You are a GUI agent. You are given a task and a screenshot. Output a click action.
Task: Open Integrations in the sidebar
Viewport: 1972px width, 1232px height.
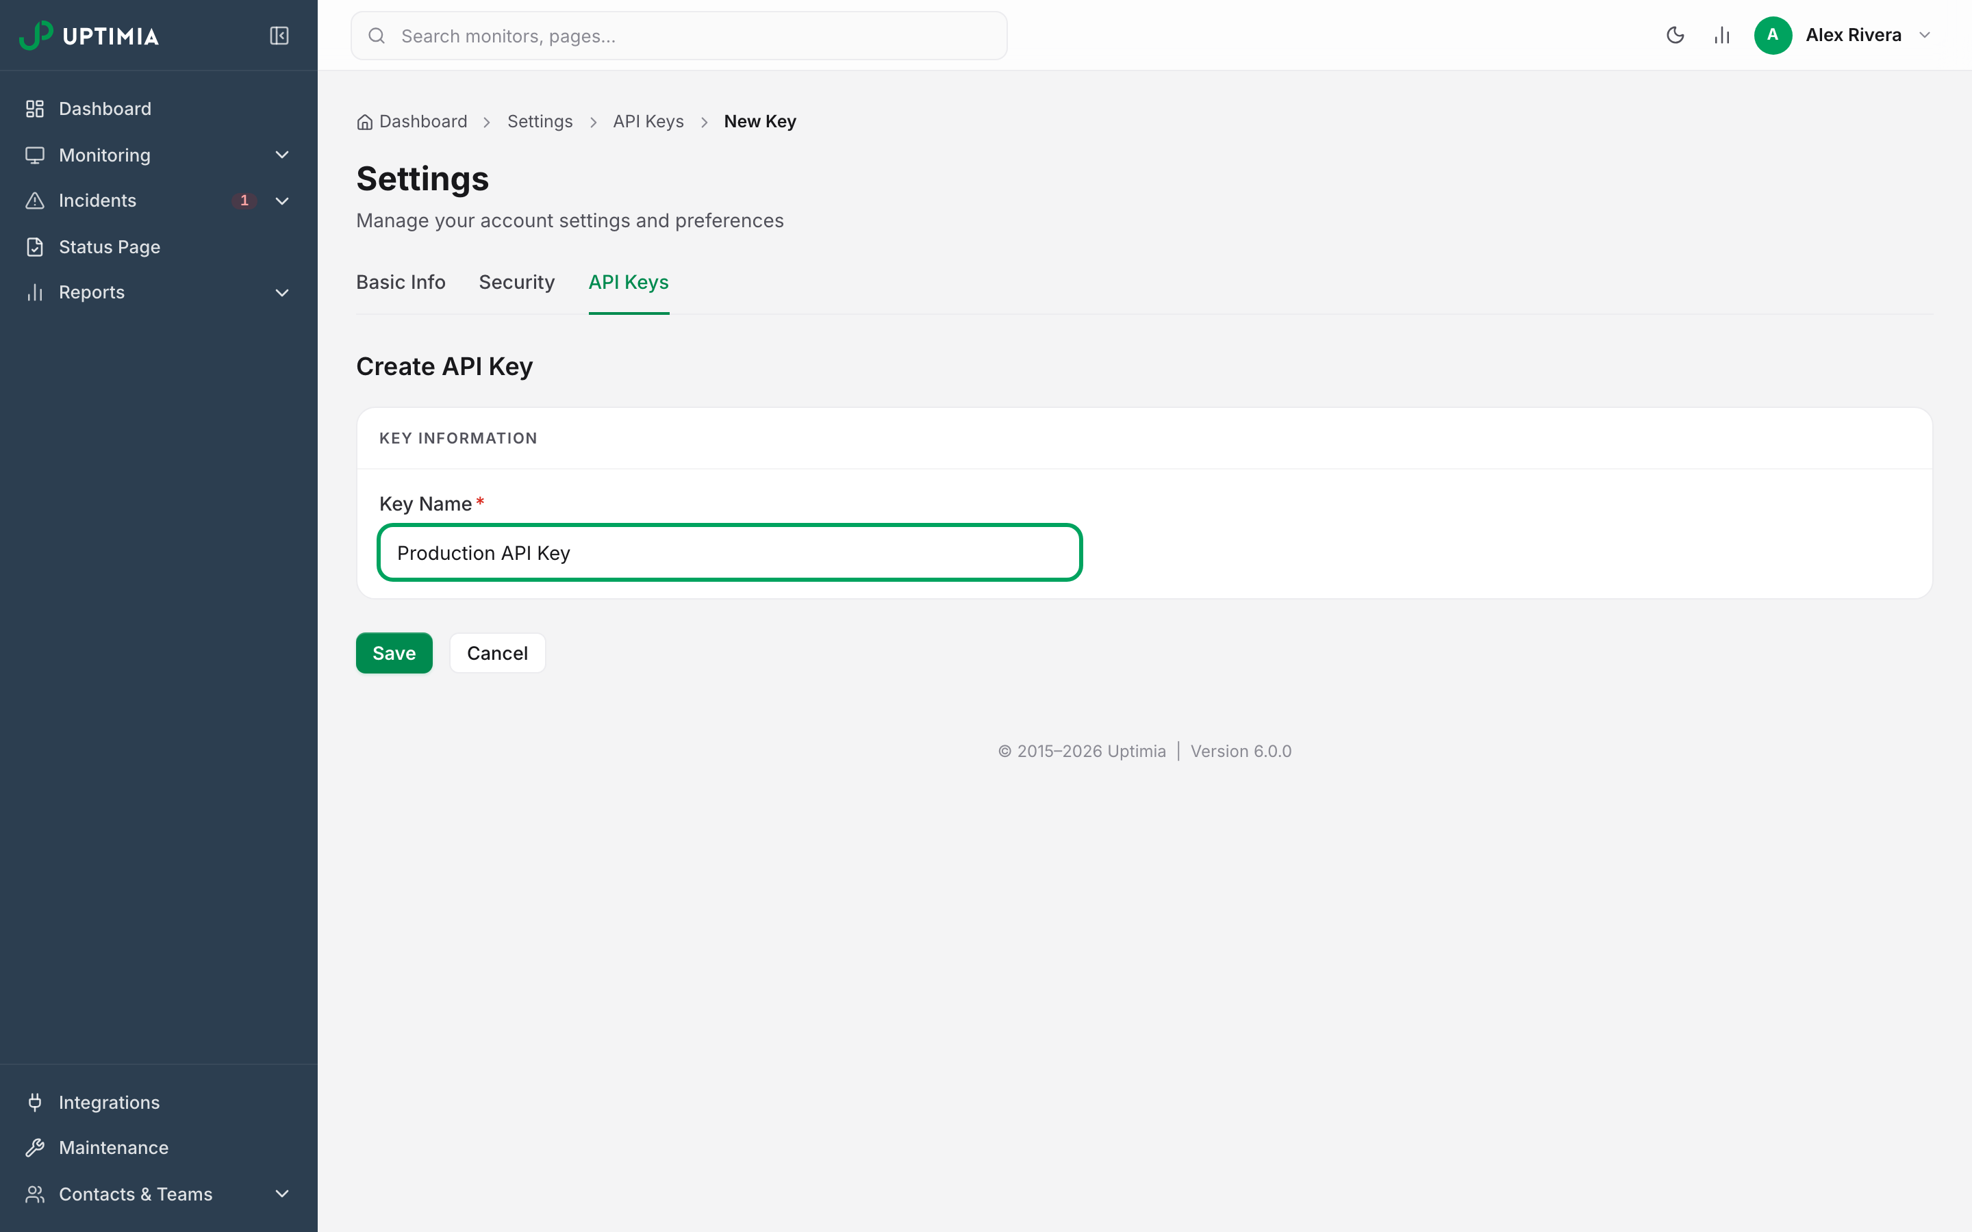(x=159, y=1103)
